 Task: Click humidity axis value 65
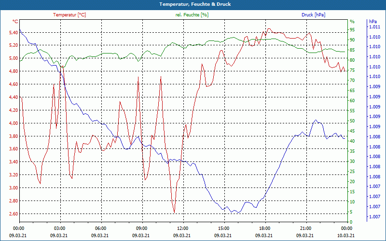[352, 91]
